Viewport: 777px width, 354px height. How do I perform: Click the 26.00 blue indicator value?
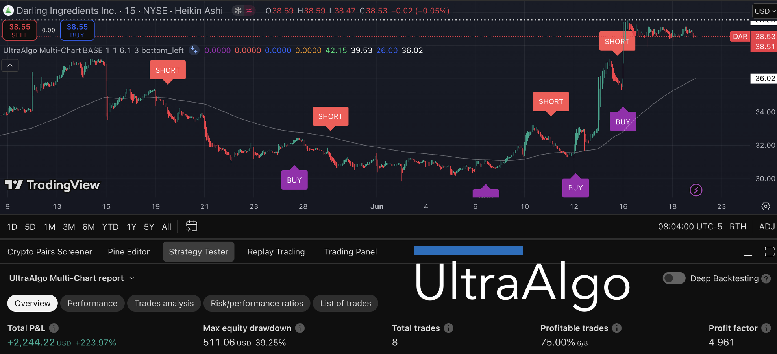387,50
